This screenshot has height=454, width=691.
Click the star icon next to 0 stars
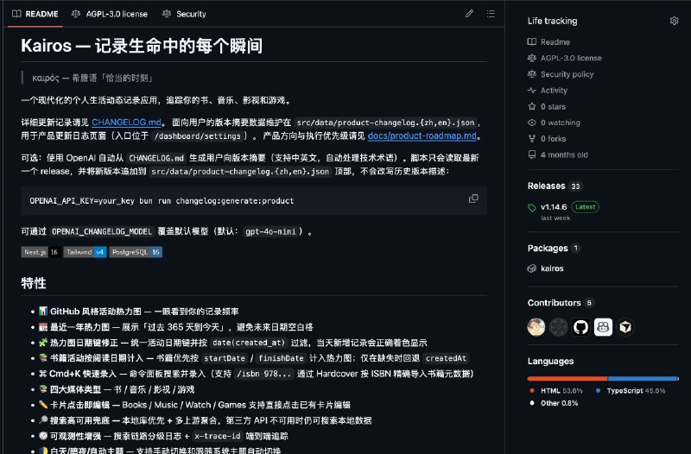tap(532, 106)
